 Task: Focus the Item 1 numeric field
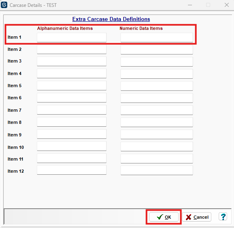pos(157,38)
